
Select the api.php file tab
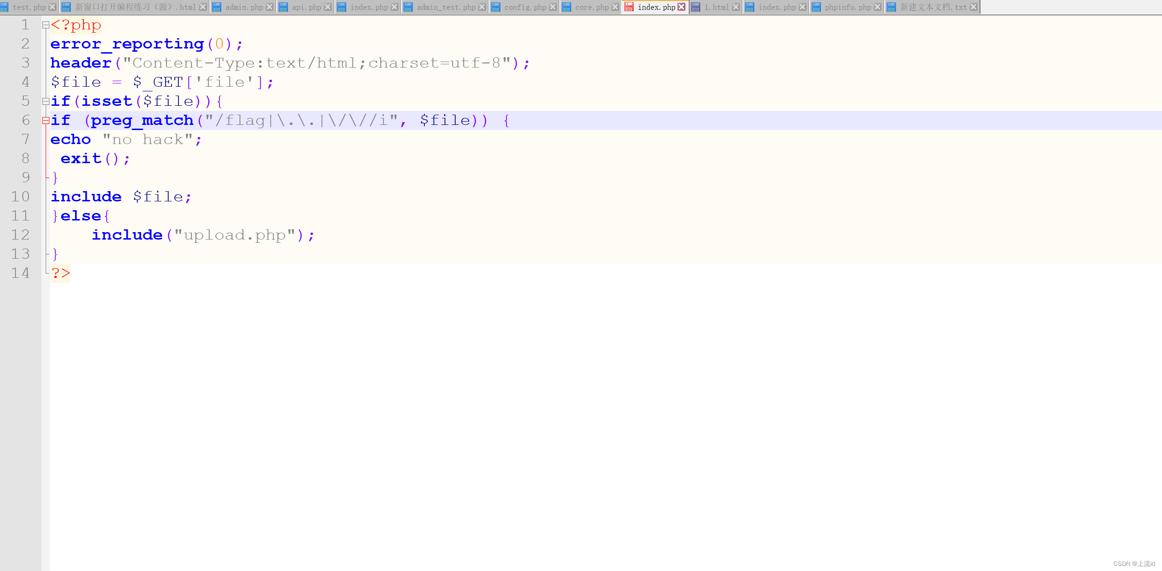(307, 7)
